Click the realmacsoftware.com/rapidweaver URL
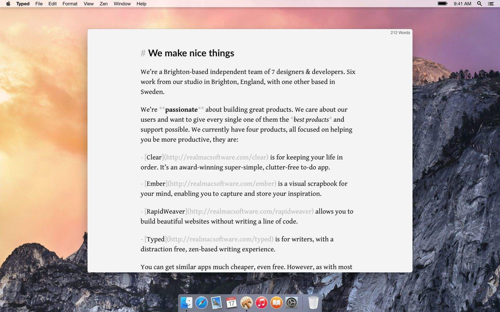 251,212
